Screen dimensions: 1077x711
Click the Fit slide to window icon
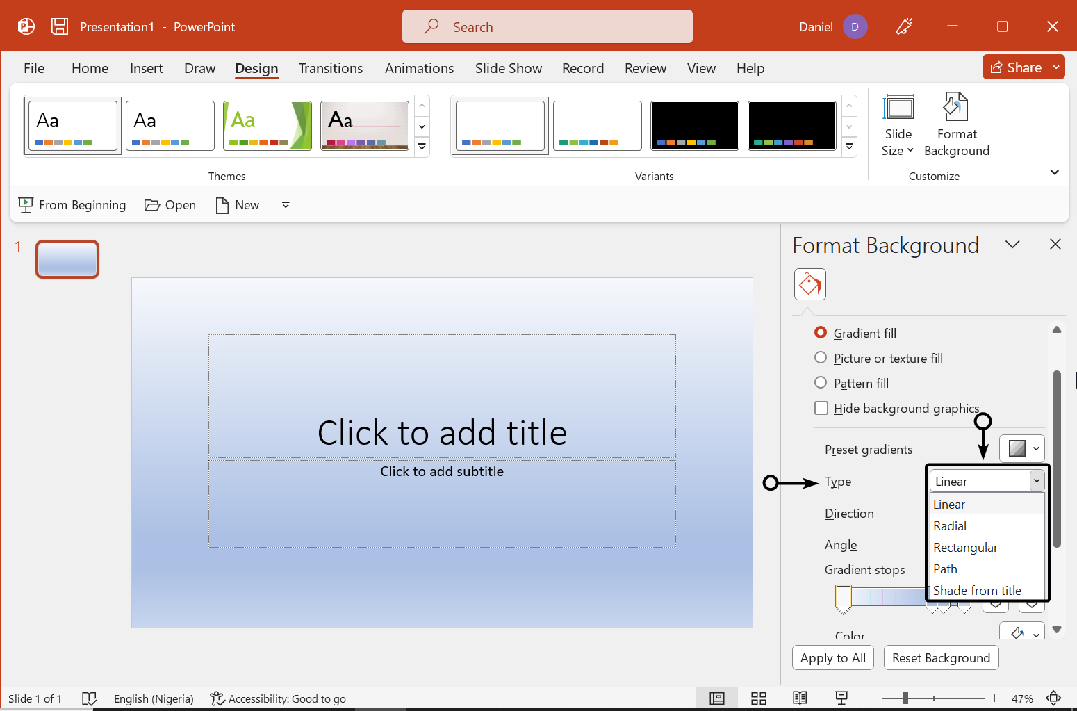point(1053,698)
